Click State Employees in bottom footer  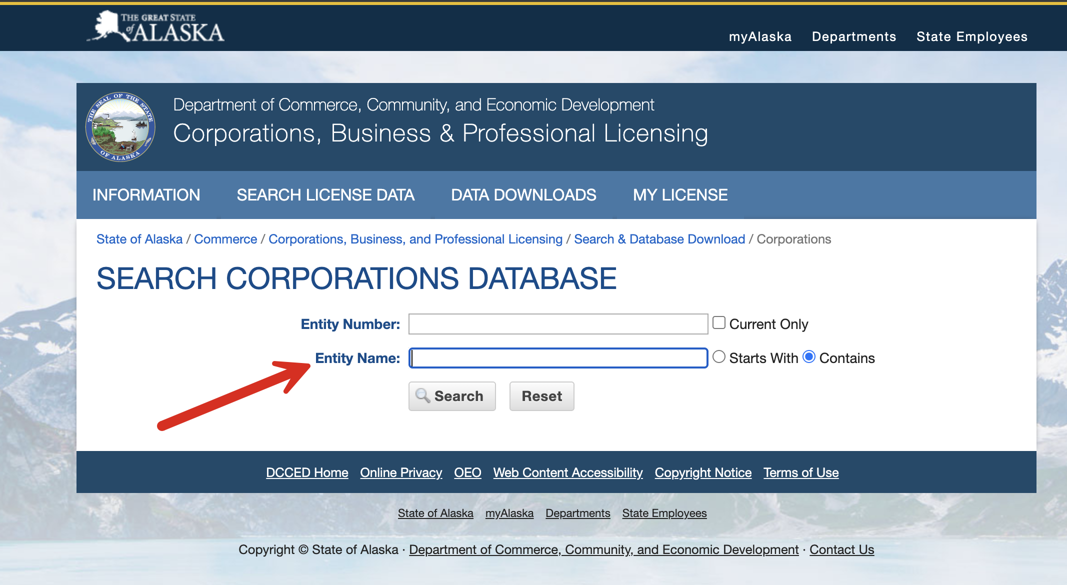coord(664,513)
